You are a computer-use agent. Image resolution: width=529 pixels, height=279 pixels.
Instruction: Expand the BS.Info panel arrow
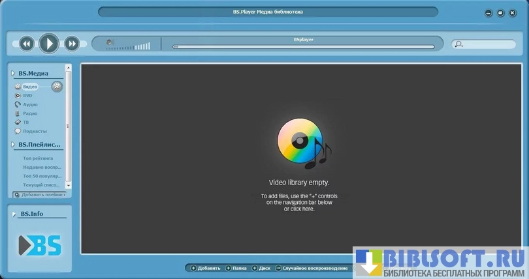13,214
